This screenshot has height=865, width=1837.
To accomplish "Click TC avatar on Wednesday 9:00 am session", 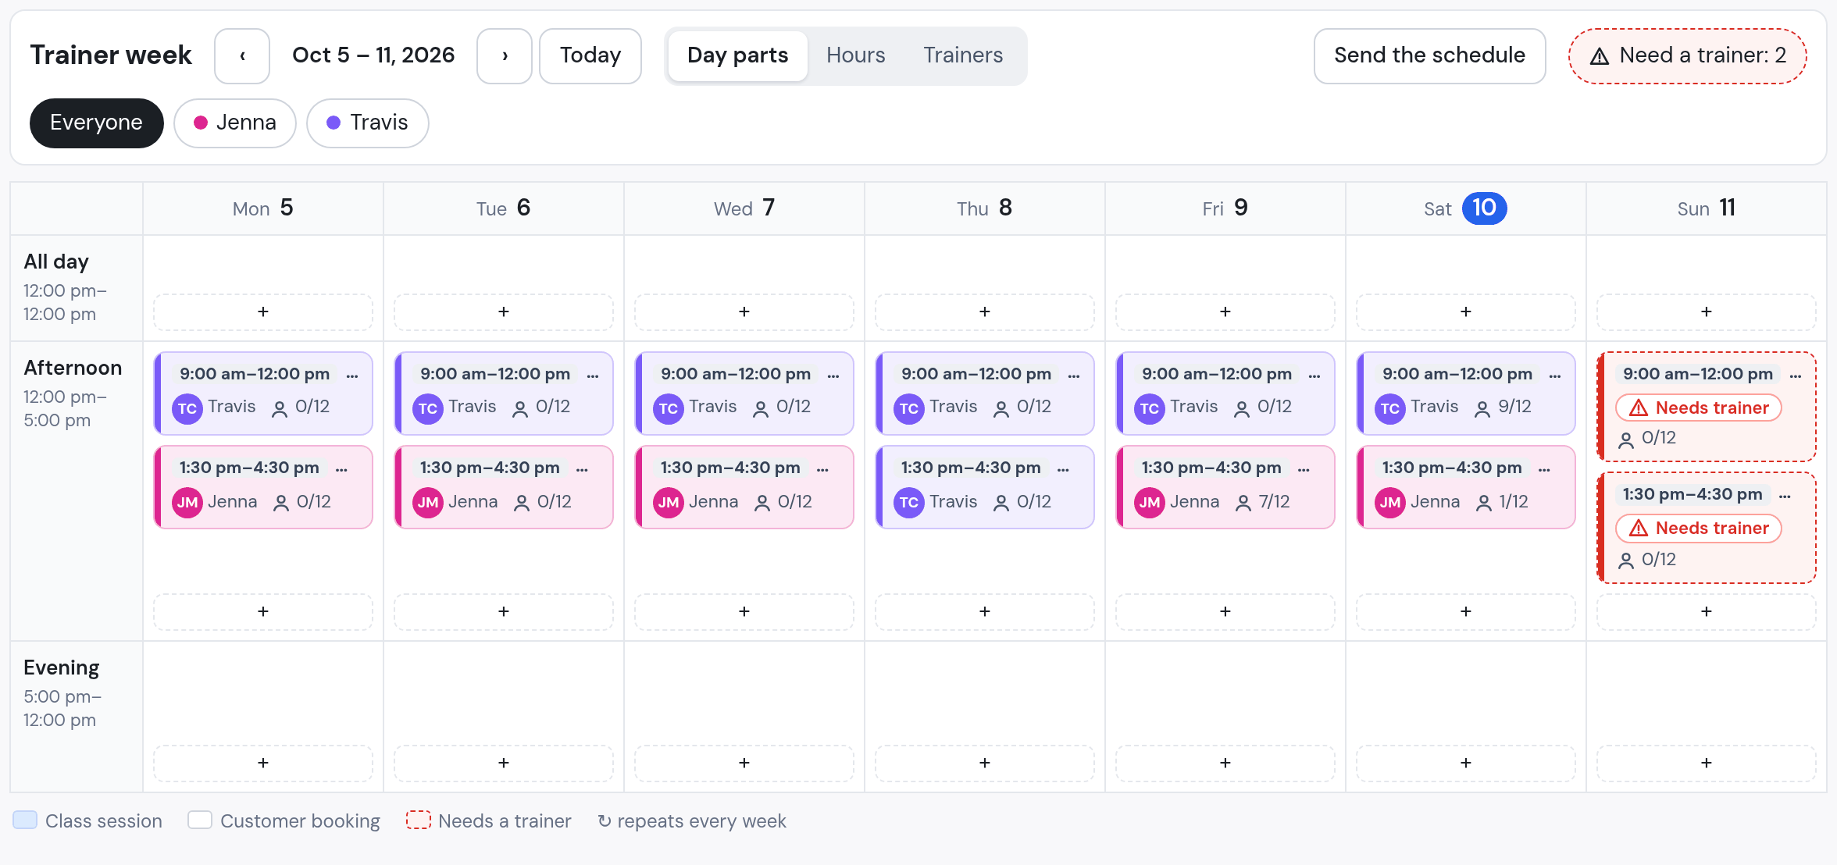I will (x=669, y=408).
